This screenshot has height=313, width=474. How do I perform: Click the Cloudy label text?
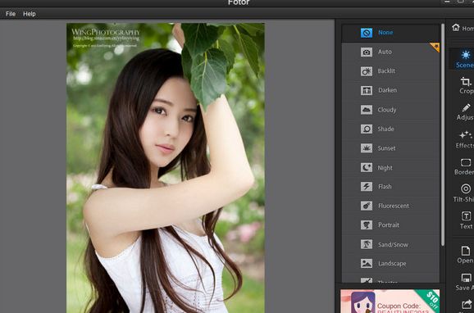(386, 110)
